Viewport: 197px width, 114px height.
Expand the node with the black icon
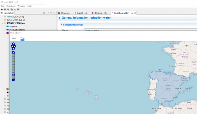5,93
